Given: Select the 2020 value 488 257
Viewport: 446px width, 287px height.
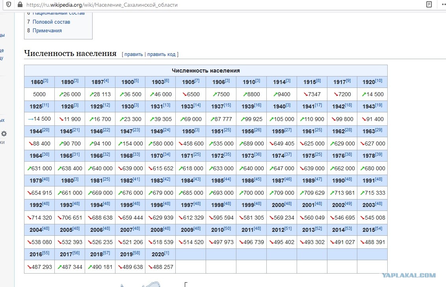Looking at the screenshot, I should click(160, 267).
